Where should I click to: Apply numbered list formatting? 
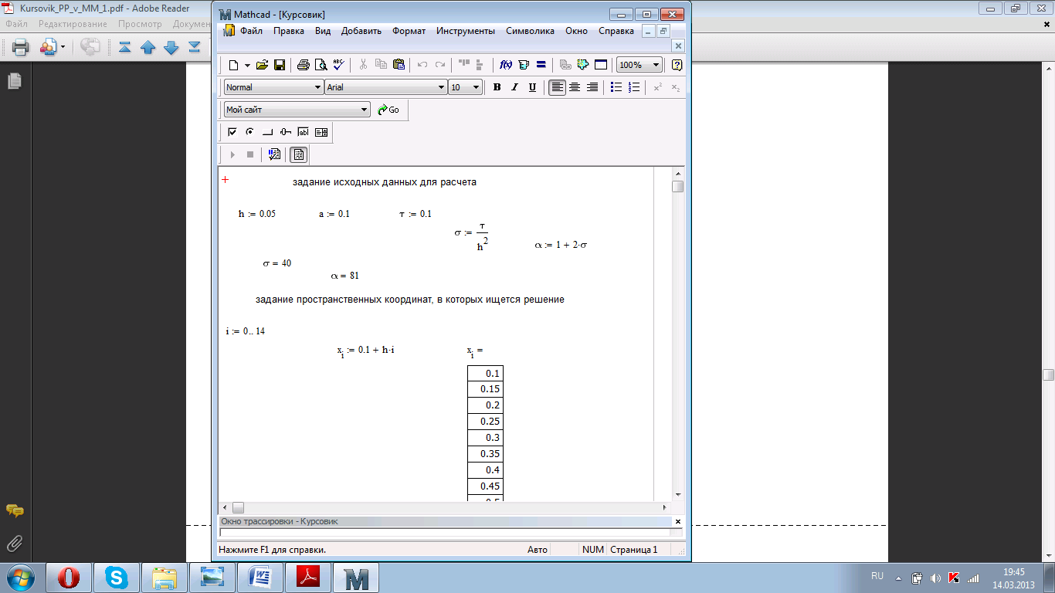pos(634,87)
